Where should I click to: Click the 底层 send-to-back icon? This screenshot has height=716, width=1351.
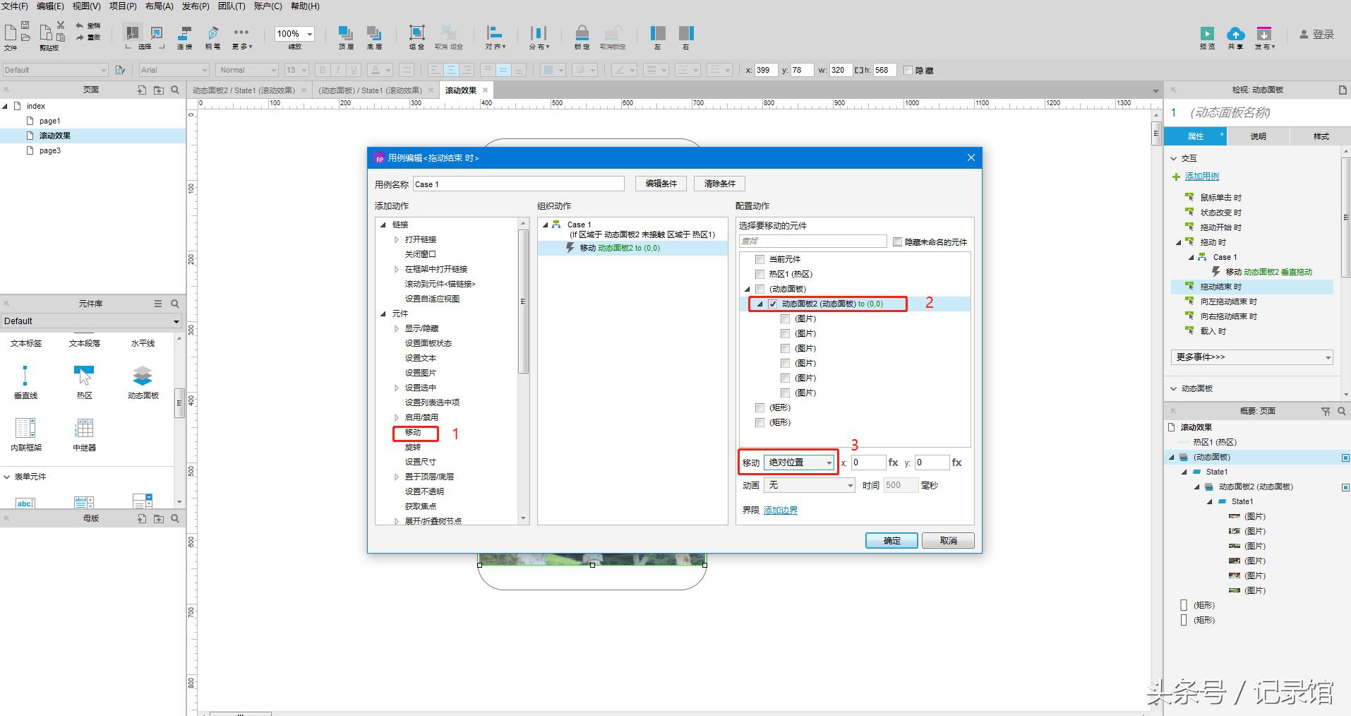click(x=374, y=33)
